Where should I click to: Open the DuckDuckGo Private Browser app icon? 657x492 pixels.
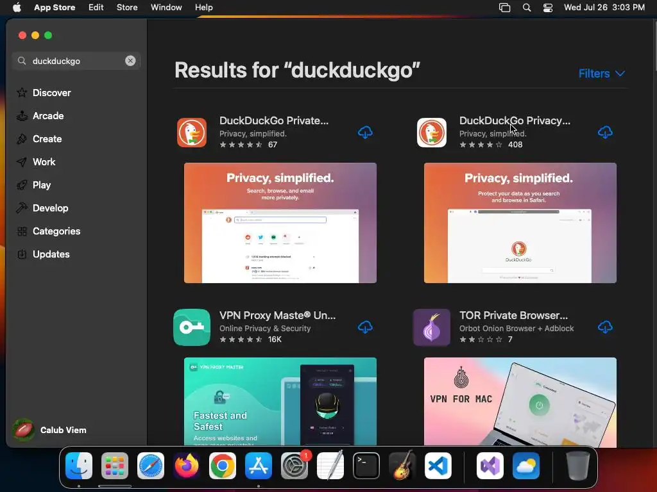(x=192, y=133)
